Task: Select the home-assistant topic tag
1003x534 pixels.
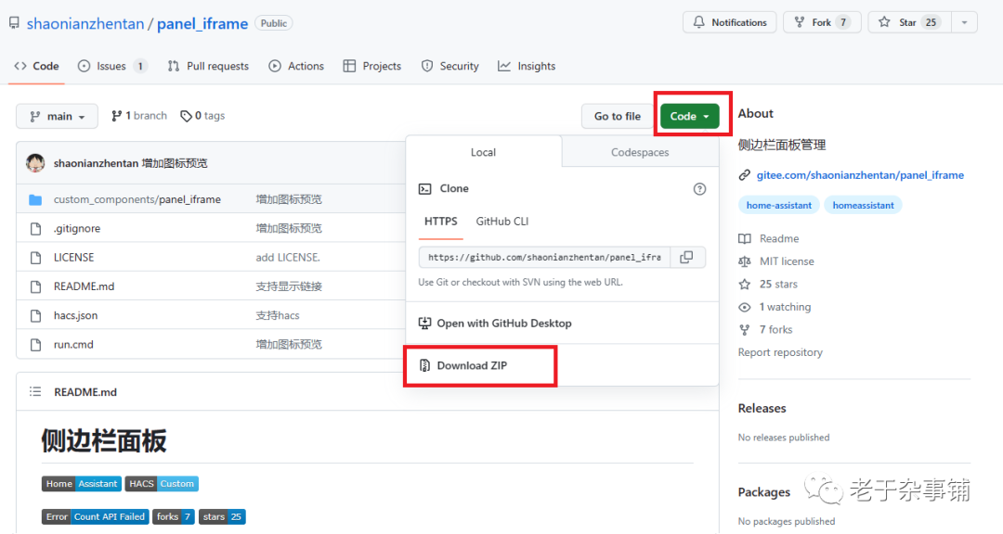Action: click(778, 205)
